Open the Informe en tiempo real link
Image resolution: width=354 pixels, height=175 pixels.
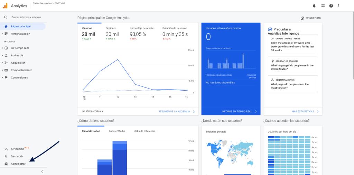239,111
